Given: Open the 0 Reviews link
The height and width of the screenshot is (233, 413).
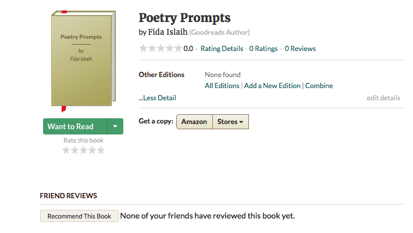Looking at the screenshot, I should (300, 49).
